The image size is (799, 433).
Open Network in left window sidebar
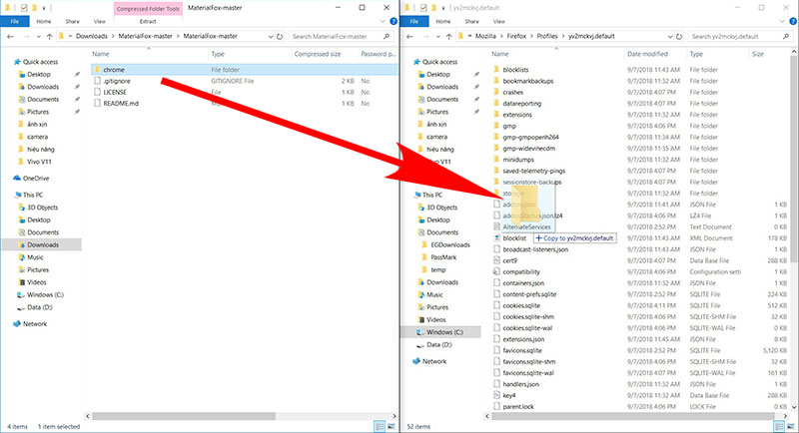coord(30,324)
